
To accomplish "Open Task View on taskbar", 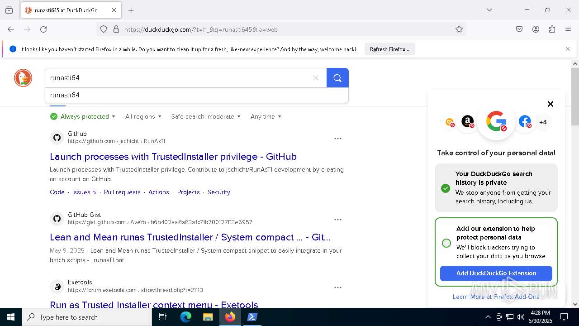I will [163, 317].
